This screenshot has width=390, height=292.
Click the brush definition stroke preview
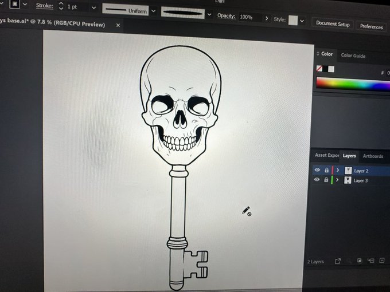[x=182, y=13]
